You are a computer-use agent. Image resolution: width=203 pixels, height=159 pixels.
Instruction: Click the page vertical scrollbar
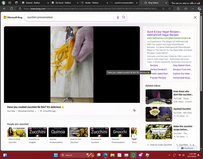pos(201,53)
